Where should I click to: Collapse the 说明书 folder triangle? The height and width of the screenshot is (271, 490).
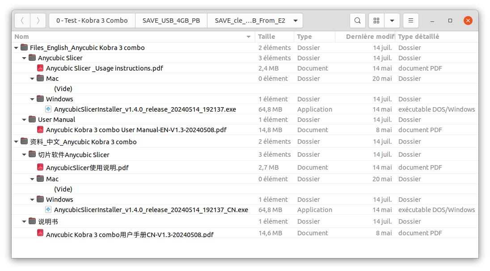(x=25, y=222)
